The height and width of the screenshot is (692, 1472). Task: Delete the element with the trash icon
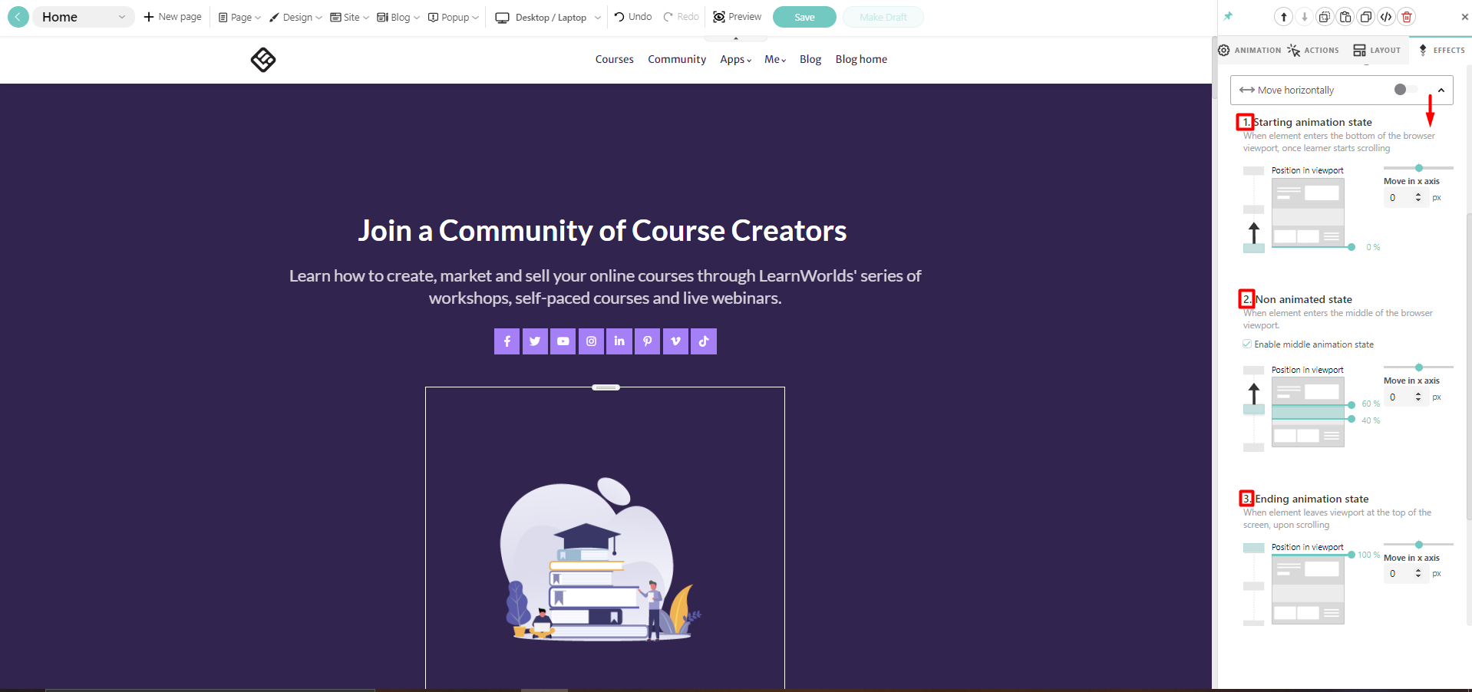(x=1407, y=16)
